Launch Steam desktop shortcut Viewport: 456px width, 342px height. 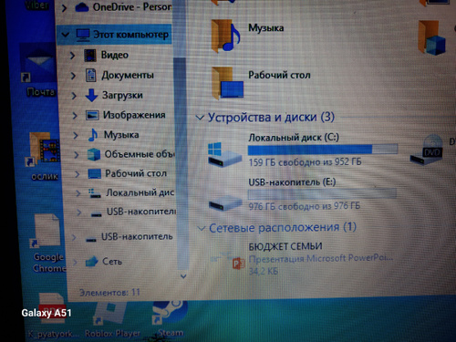170,318
